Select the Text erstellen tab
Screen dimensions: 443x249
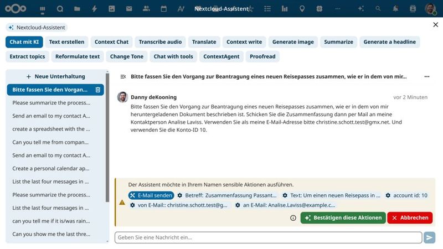pyautogui.click(x=66, y=42)
